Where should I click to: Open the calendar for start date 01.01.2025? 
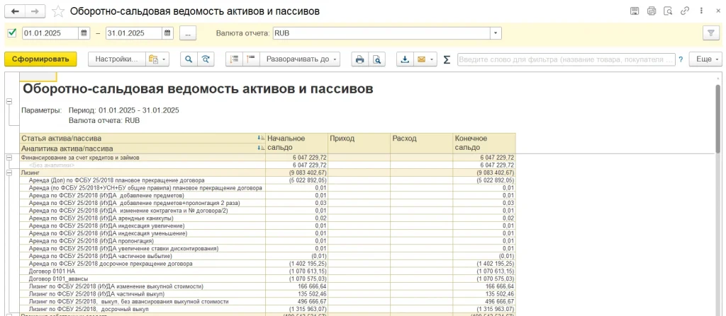tap(84, 33)
